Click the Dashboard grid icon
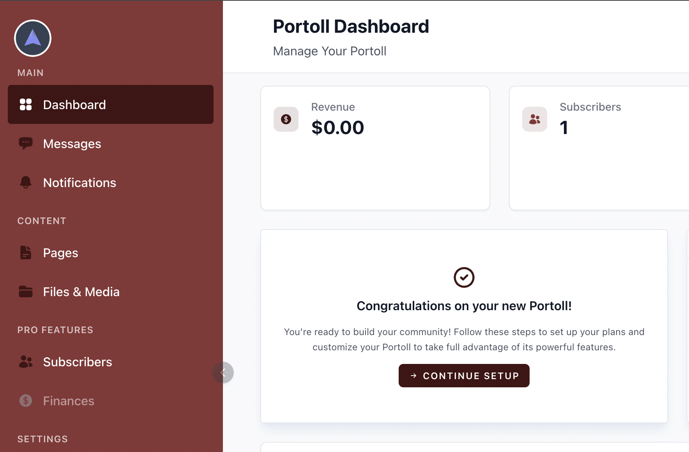The height and width of the screenshot is (452, 689). (x=26, y=104)
